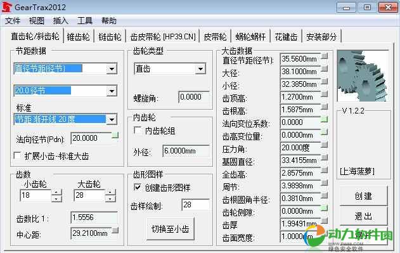Click the green button beside 法向径节(Pdn) field
Viewport: 400px width, 253px height.
click(115, 135)
